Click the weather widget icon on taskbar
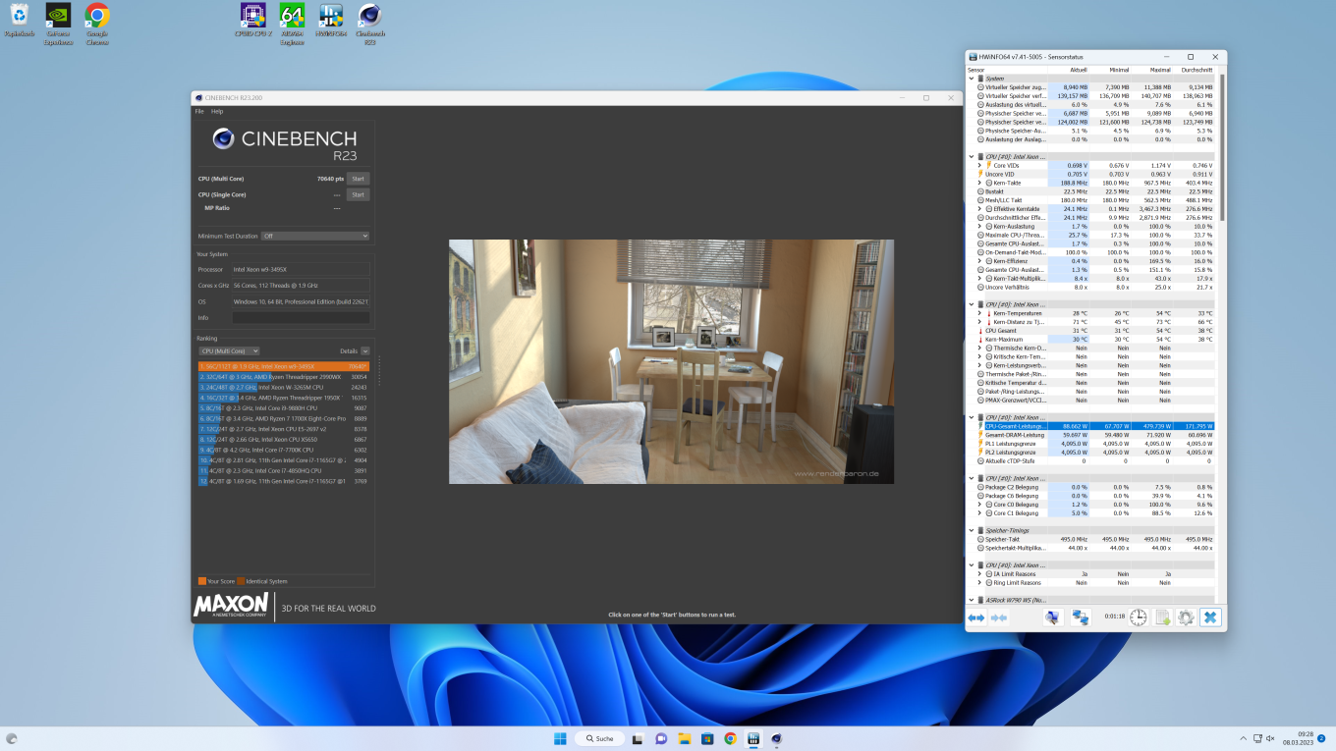This screenshot has width=1336, height=751. tap(12, 738)
